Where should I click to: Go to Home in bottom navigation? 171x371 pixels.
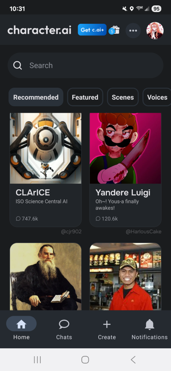(x=21, y=328)
